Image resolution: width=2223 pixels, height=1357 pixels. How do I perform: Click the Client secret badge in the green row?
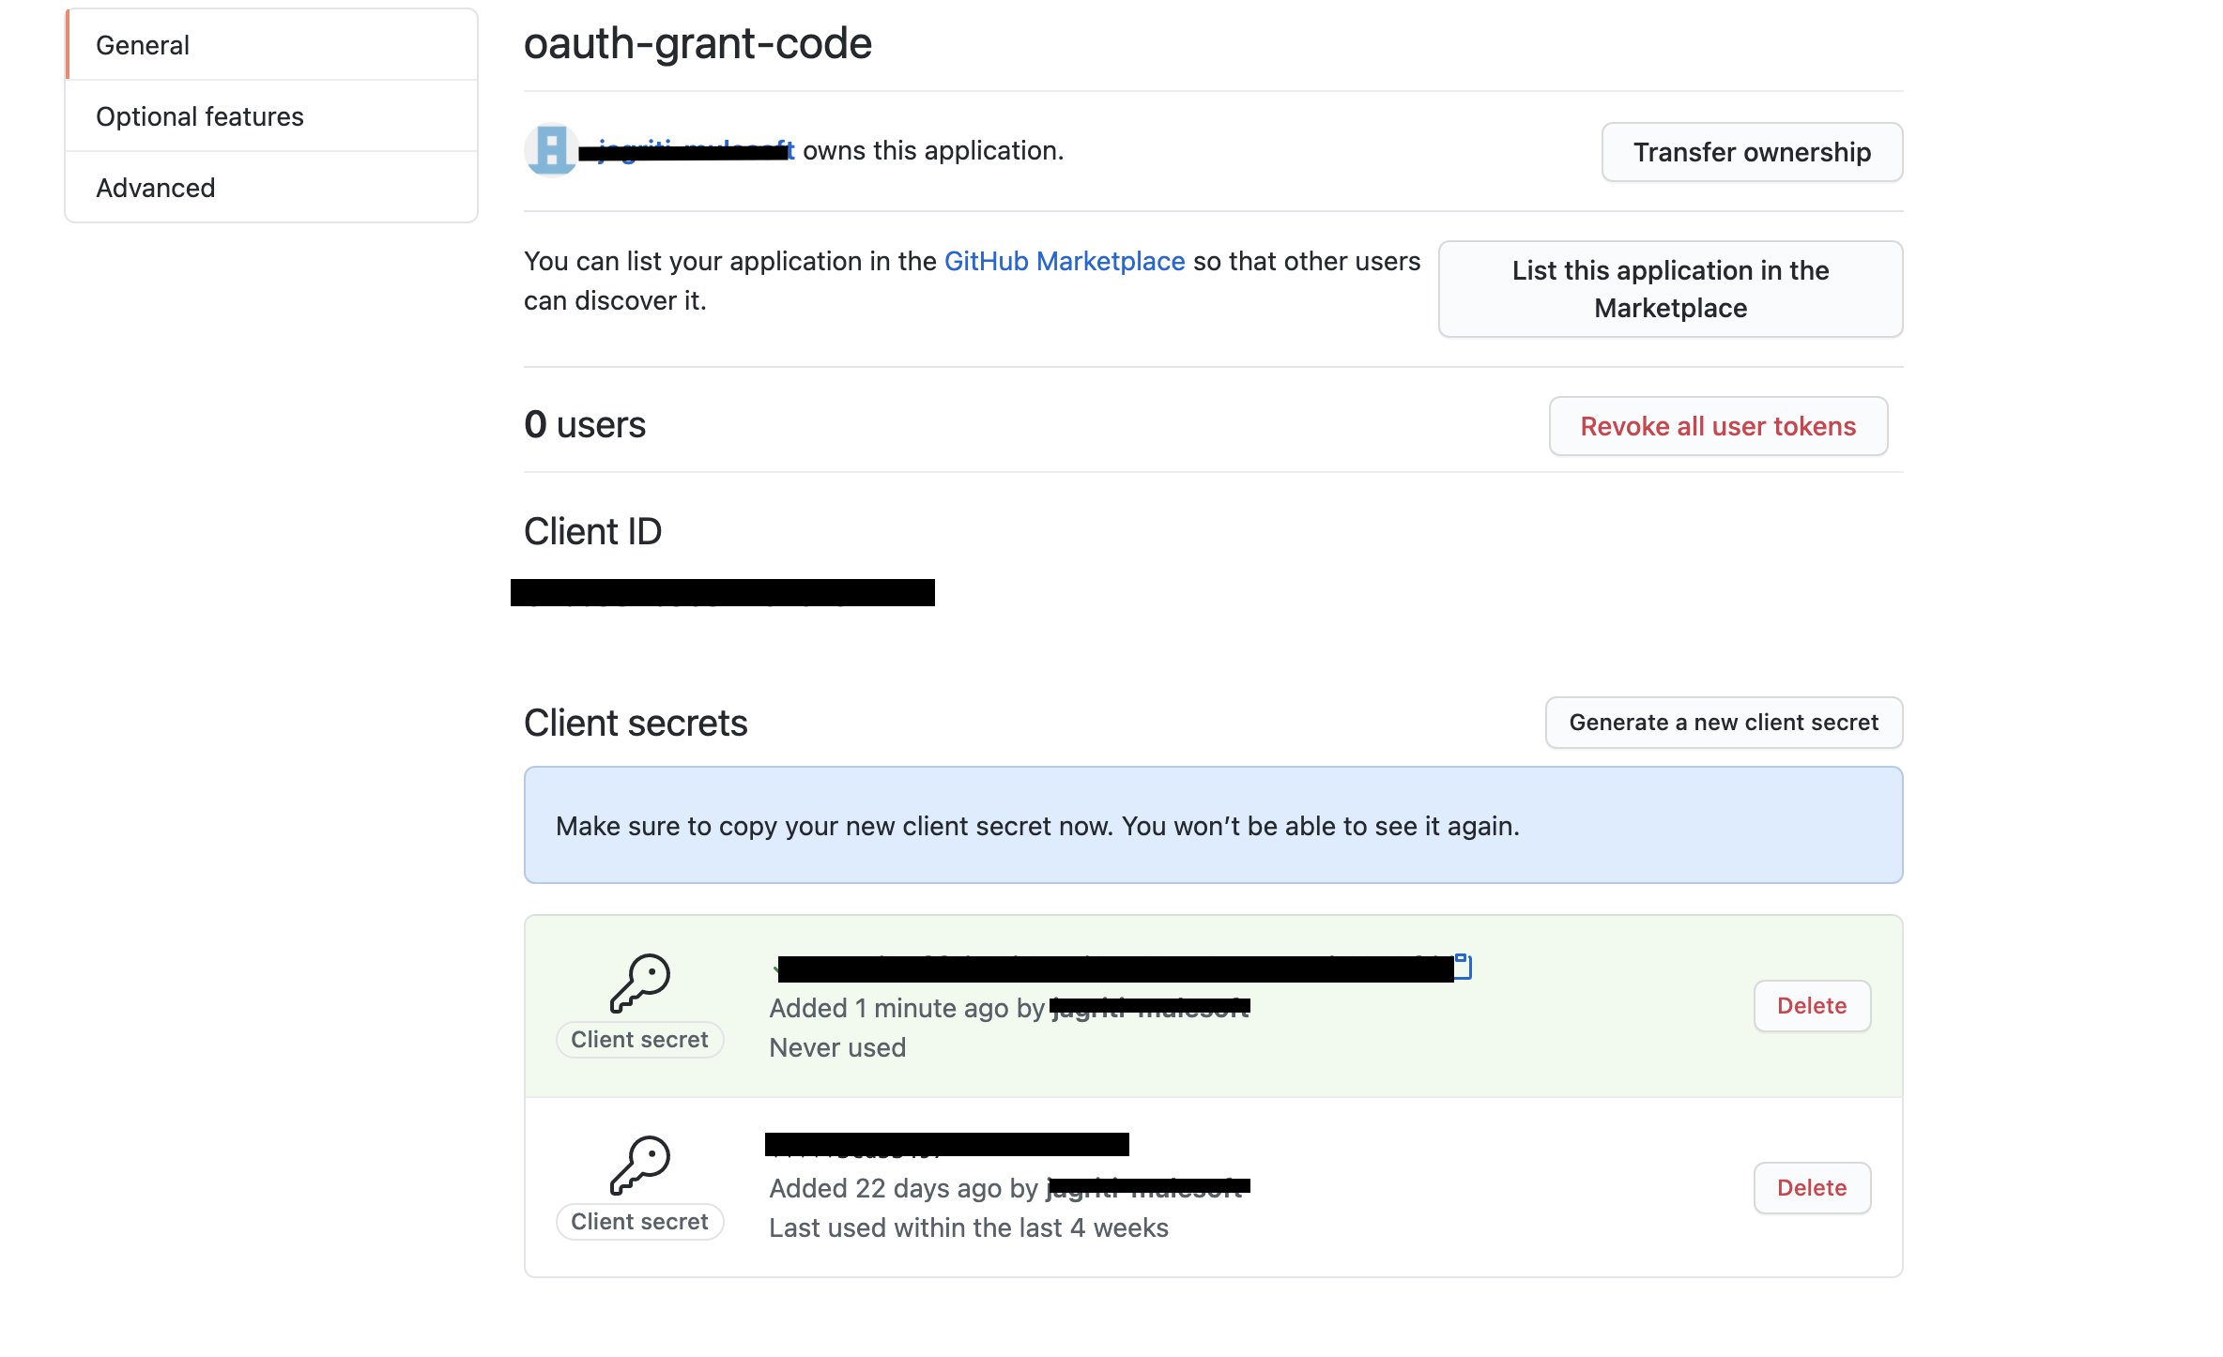pyautogui.click(x=639, y=1040)
